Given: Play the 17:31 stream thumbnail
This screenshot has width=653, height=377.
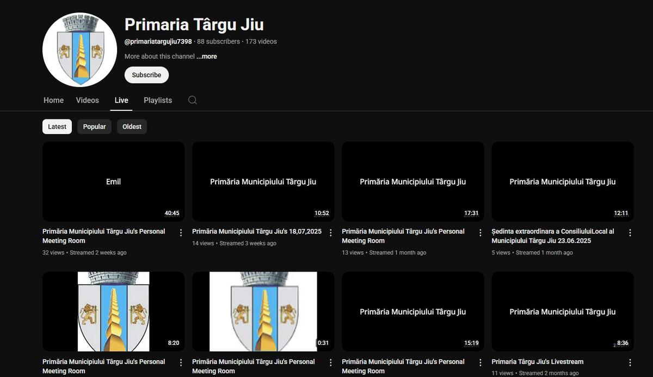Looking at the screenshot, I should [412, 181].
